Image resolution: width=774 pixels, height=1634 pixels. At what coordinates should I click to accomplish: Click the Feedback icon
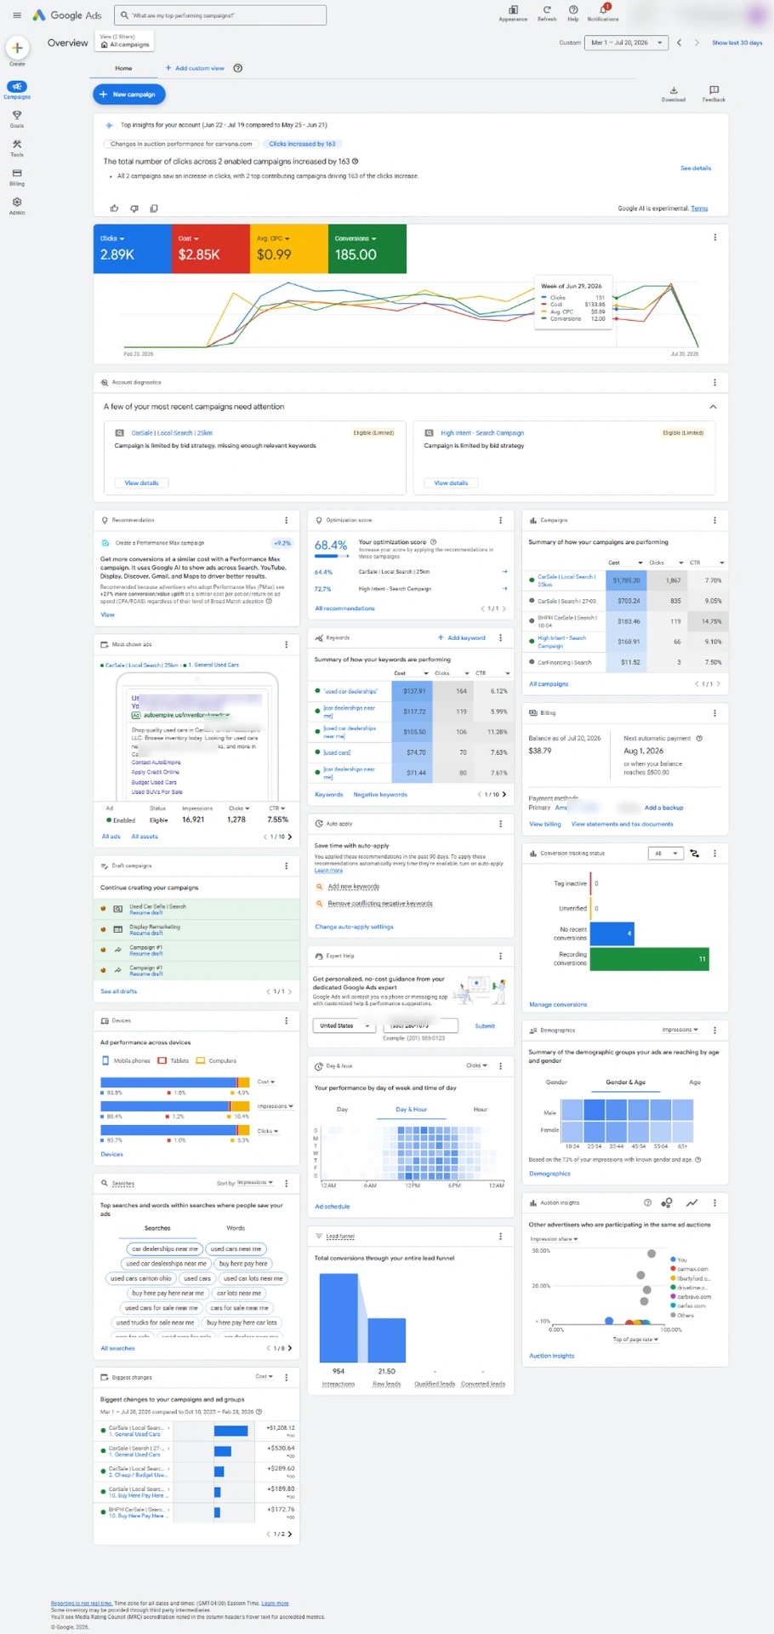coord(714,93)
